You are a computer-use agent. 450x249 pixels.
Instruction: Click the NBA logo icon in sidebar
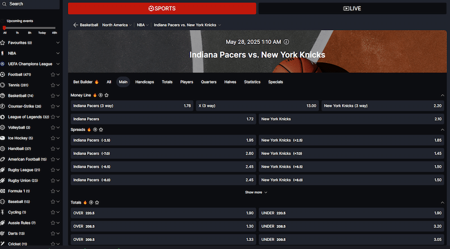(x=2, y=53)
